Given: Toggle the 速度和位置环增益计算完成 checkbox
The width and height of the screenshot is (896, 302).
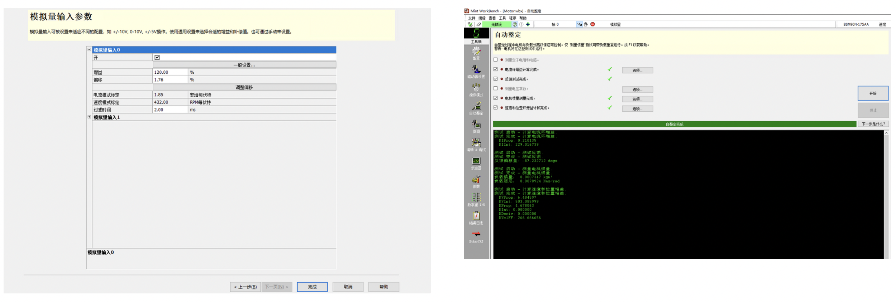Looking at the screenshot, I should coord(495,107).
